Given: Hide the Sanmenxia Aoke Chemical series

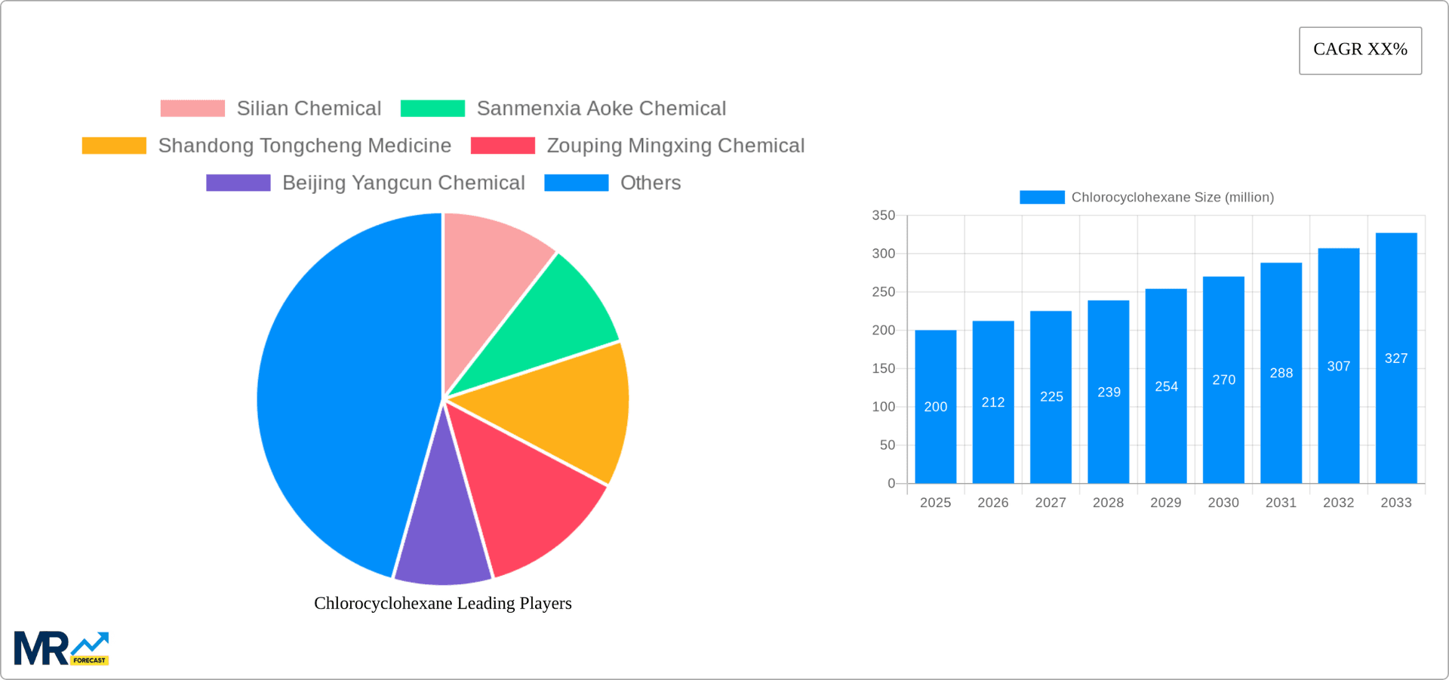Looking at the screenshot, I should point(601,108).
